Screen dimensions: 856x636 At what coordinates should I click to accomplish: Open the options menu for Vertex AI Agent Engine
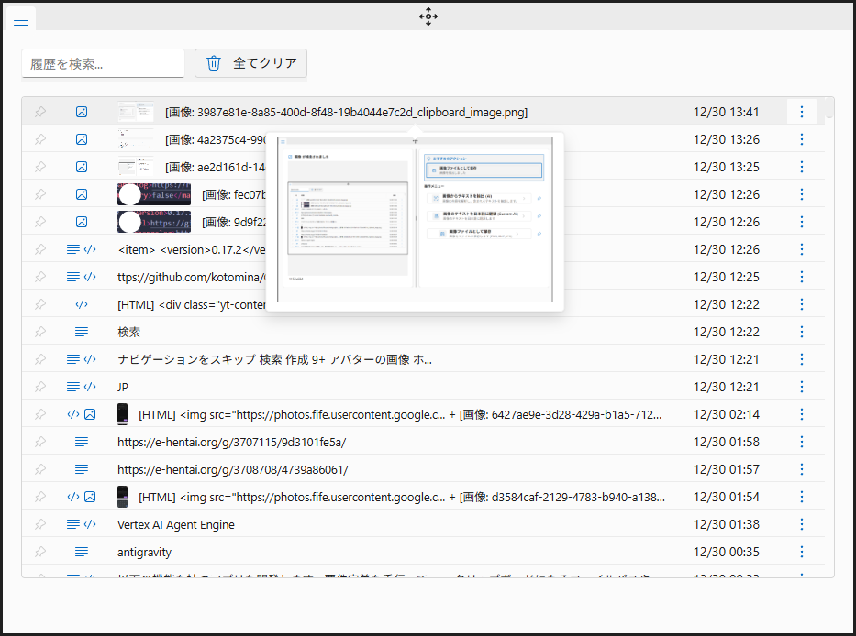pyautogui.click(x=802, y=524)
